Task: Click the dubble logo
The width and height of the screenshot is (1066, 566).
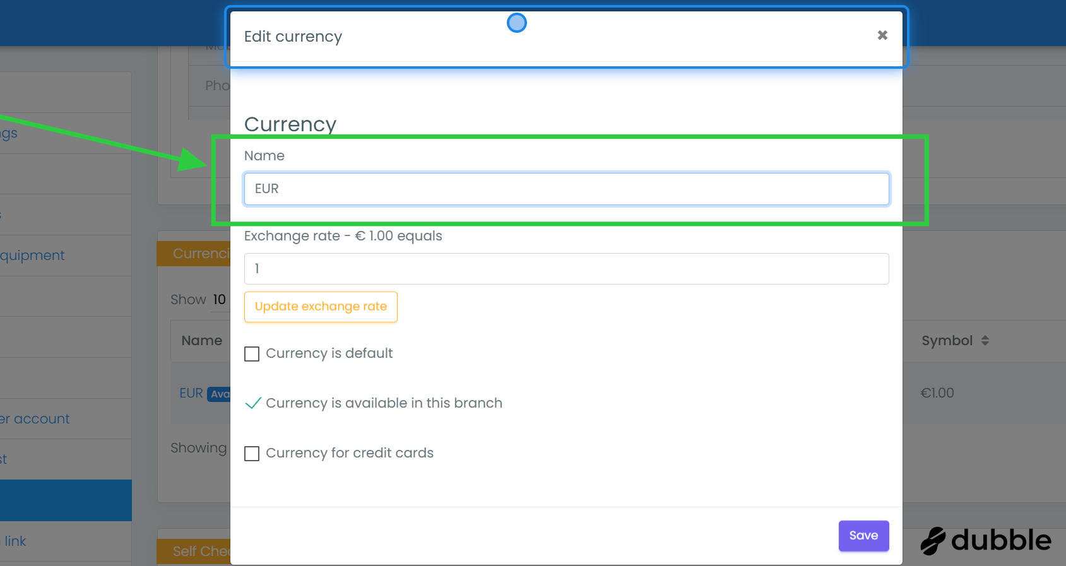Action: click(985, 541)
